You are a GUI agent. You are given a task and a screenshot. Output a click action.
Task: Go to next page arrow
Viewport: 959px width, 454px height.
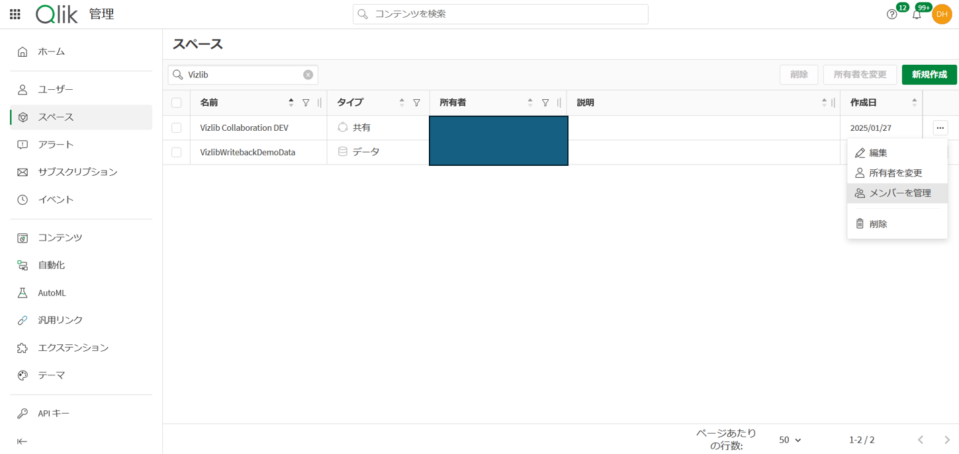pos(947,439)
